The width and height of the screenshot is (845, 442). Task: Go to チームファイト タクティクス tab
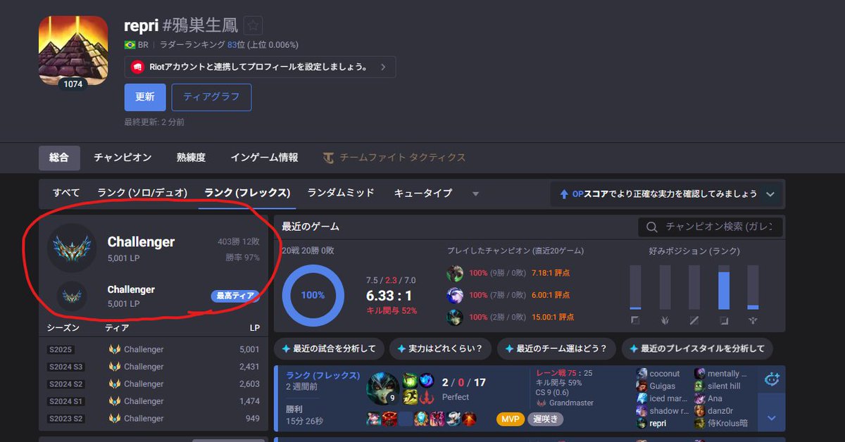tap(394, 158)
